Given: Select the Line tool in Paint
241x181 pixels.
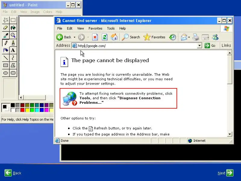Looking at the screenshot, I should 6,58.
